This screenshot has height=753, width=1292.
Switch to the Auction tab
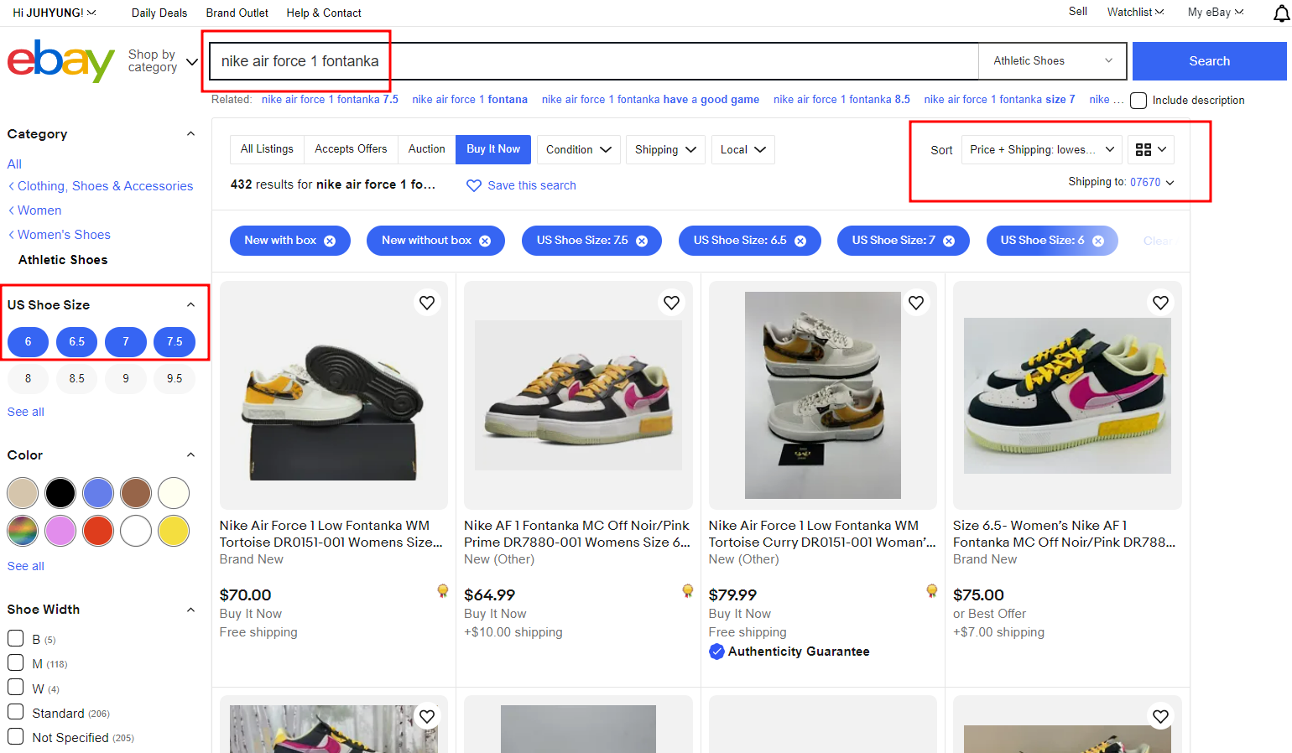[426, 149]
